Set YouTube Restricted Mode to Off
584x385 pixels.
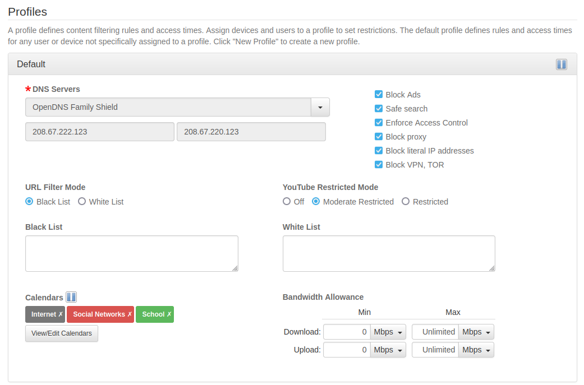(287, 202)
